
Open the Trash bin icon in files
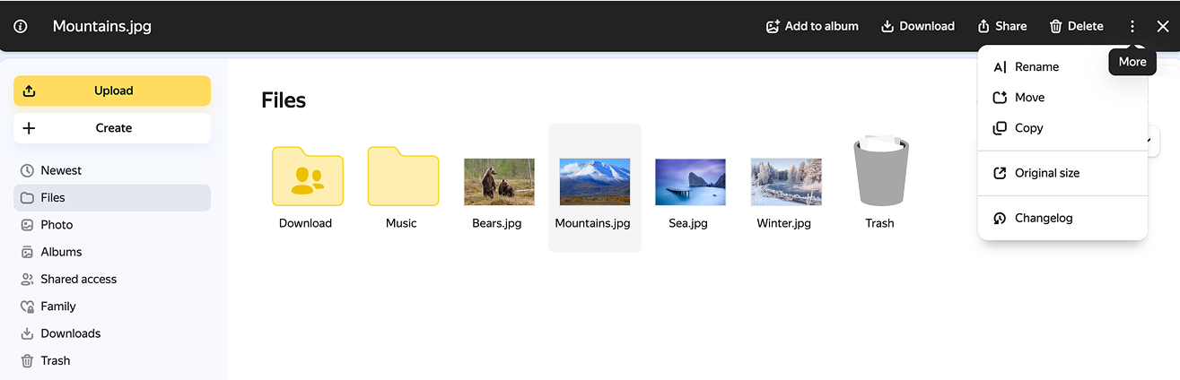click(880, 173)
